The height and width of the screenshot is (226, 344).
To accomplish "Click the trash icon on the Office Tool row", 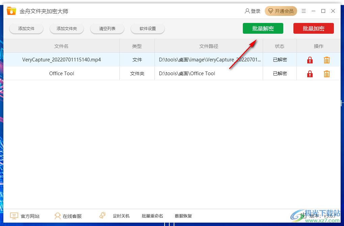I will 326,74.
